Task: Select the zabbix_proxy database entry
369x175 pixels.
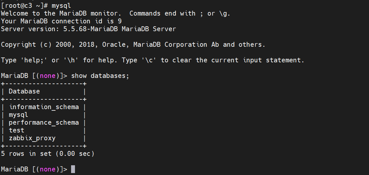Action: point(32,138)
